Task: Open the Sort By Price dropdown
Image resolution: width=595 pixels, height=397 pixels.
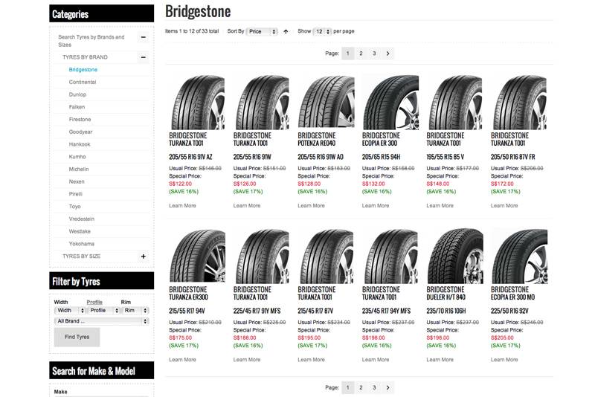Action: pyautogui.click(x=262, y=31)
